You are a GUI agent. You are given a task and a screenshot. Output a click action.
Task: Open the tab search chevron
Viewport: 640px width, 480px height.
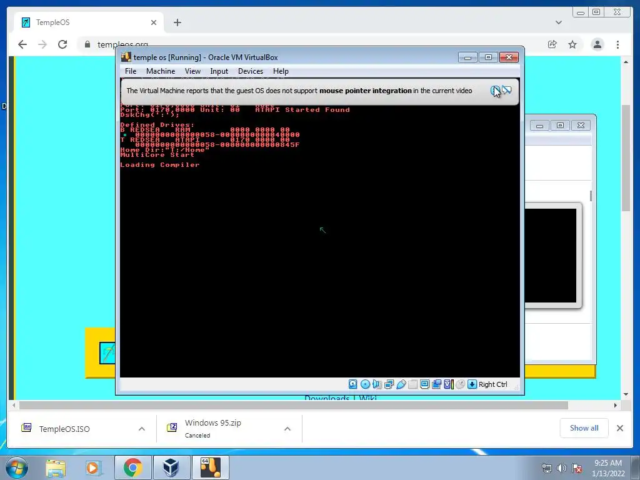click(x=559, y=22)
